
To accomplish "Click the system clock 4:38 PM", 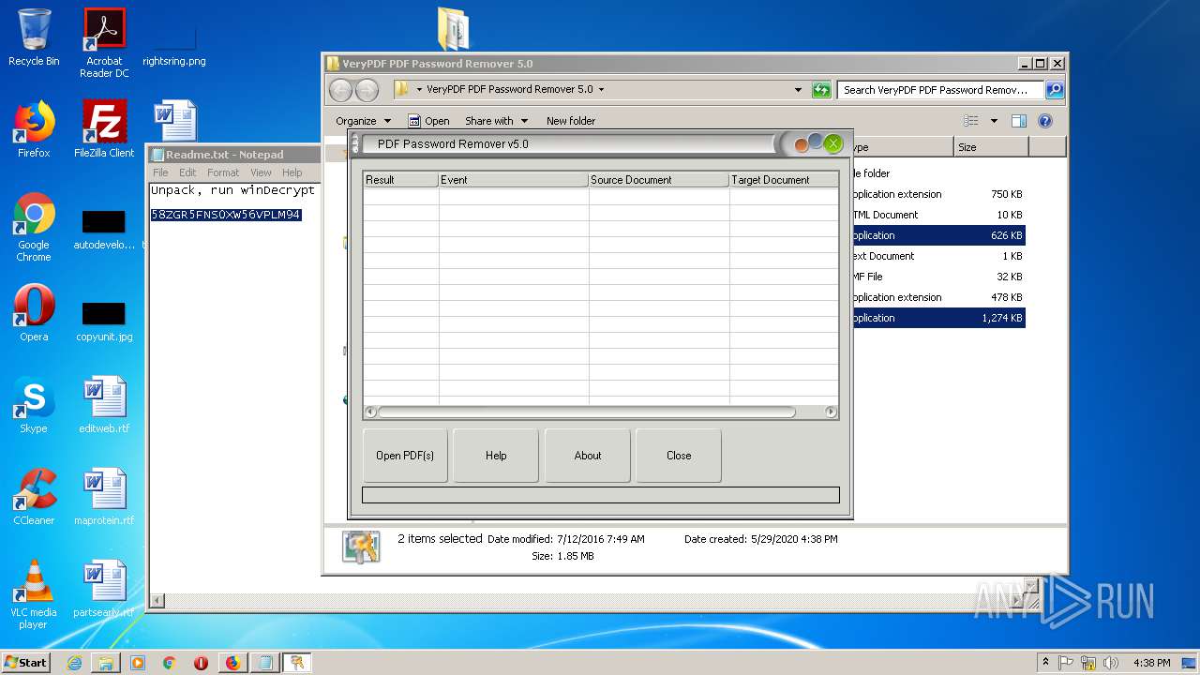I will point(1151,663).
